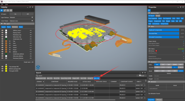
Task: Open the Color Theme dropdown
Action: [21, 21]
